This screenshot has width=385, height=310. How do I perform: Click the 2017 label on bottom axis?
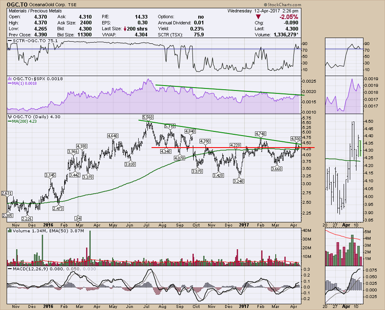tap(244, 306)
